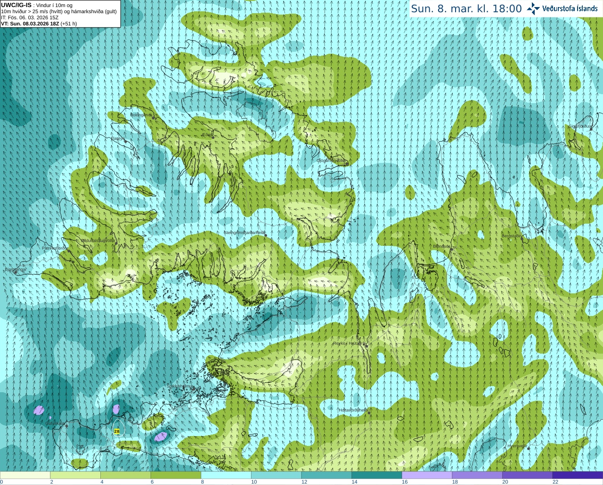
Task: Click the legend scale number 2
Action: click(52, 482)
